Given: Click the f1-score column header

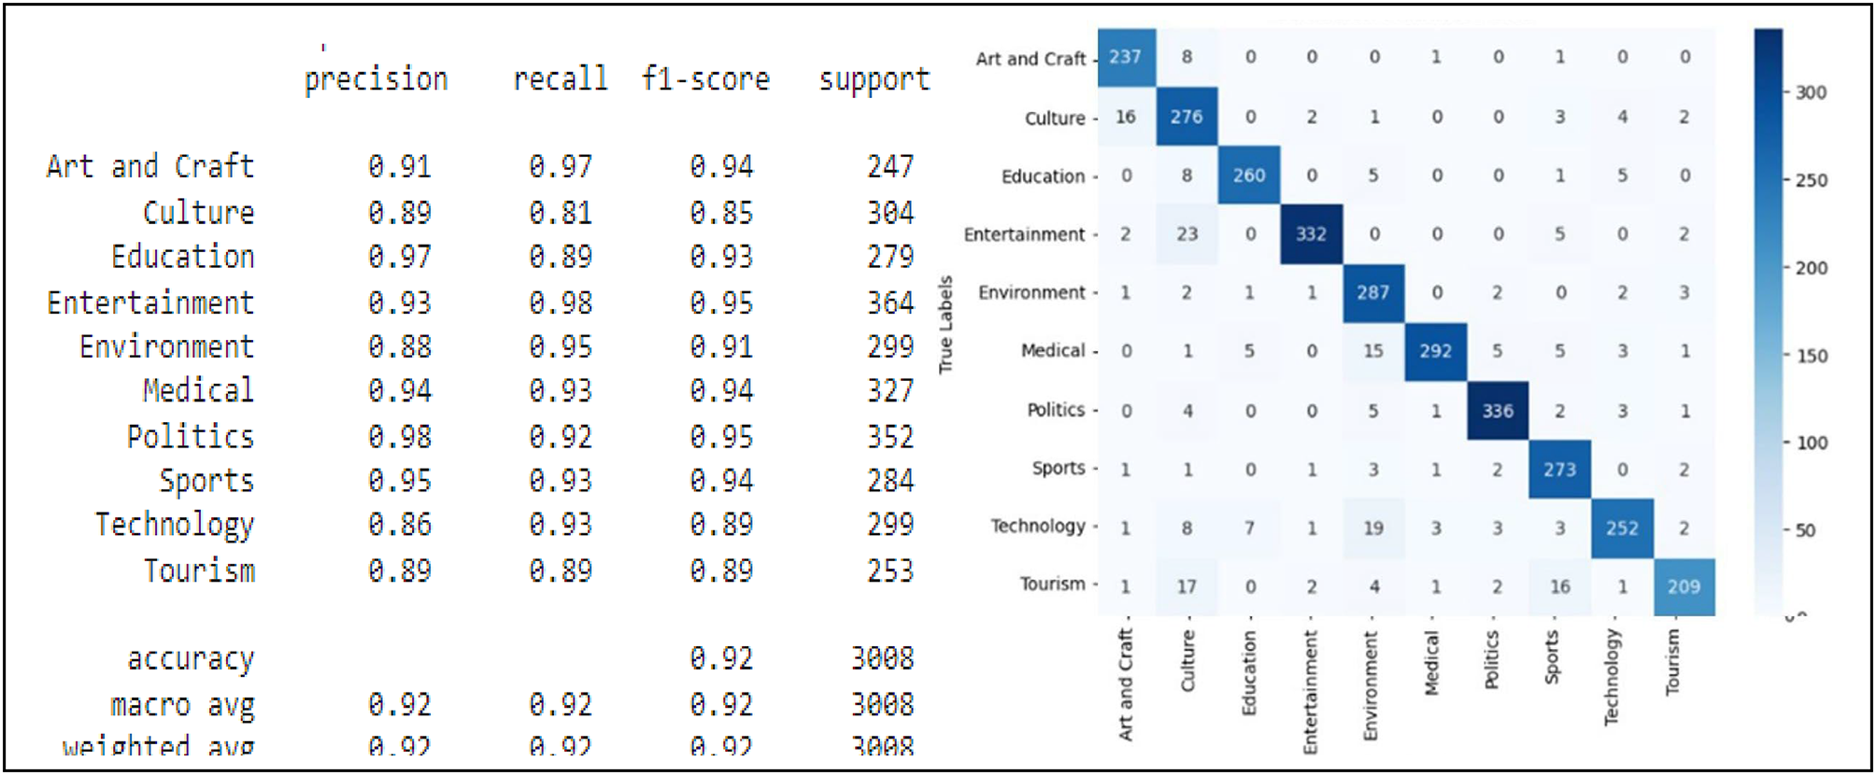Looking at the screenshot, I should click(705, 78).
